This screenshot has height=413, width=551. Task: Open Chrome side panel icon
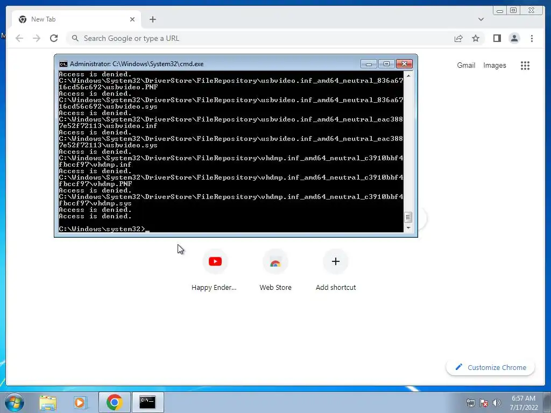coord(497,38)
